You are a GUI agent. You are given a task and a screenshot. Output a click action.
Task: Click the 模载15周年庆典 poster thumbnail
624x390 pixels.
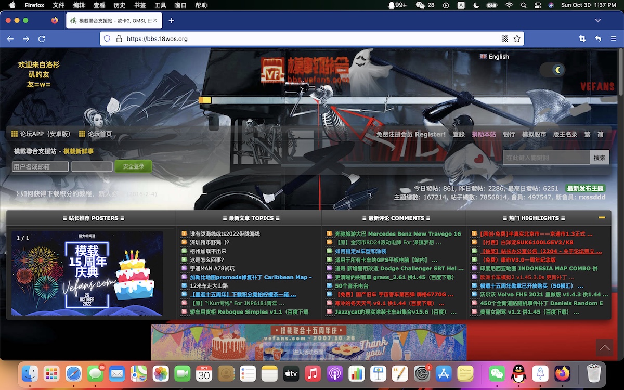87,273
